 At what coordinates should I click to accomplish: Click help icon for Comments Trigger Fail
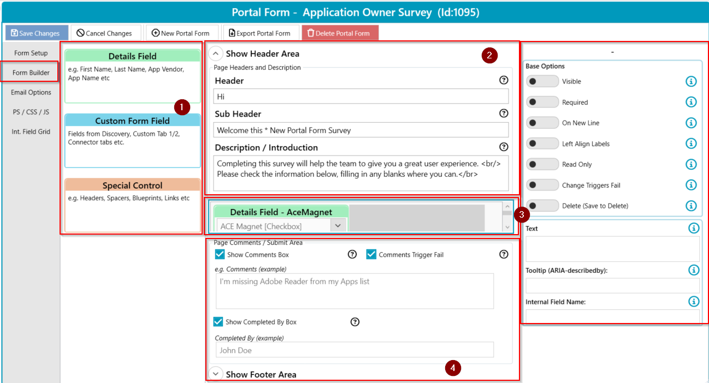pos(504,254)
